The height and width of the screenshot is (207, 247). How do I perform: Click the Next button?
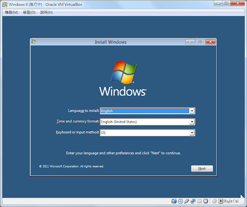202,168
